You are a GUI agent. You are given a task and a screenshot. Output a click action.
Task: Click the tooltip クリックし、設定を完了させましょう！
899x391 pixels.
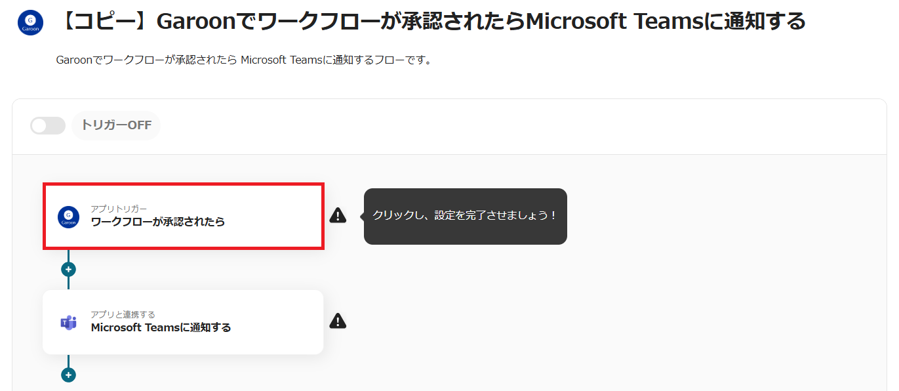click(465, 216)
